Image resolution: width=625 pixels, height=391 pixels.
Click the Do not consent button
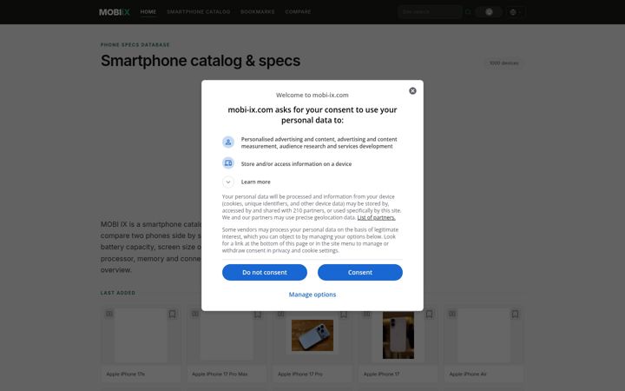[x=265, y=272]
